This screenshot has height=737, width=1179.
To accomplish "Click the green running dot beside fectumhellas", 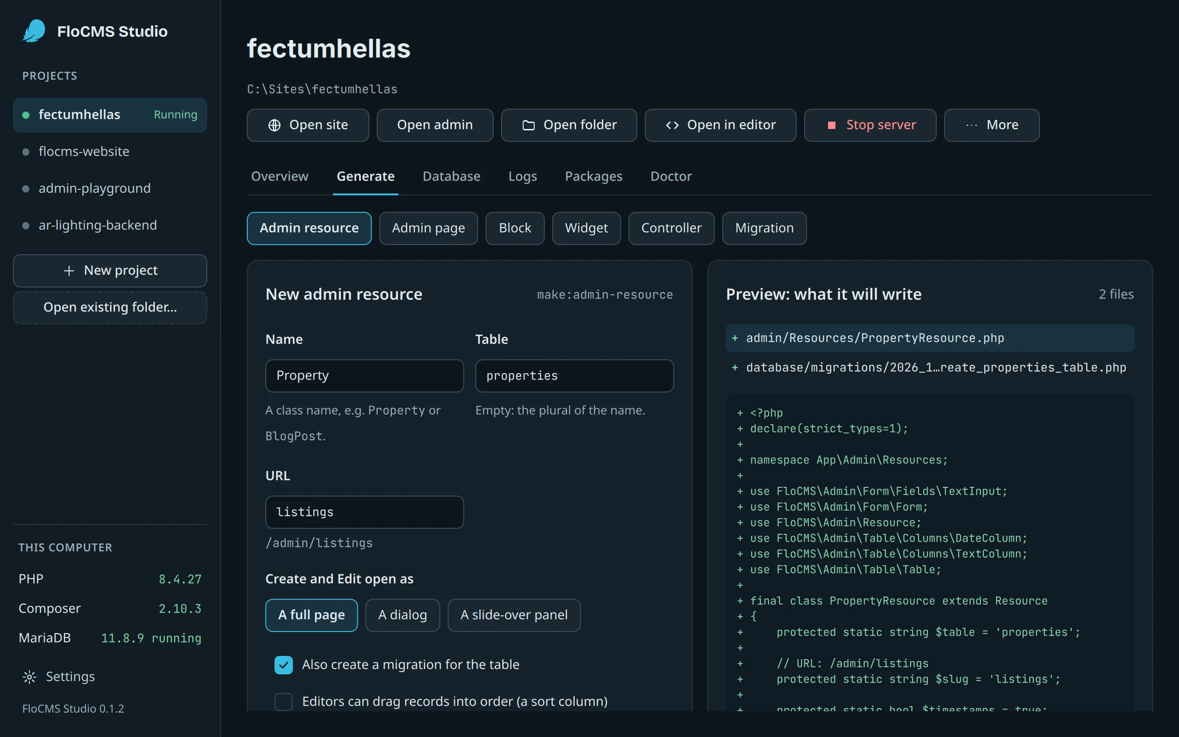I will pos(26,115).
